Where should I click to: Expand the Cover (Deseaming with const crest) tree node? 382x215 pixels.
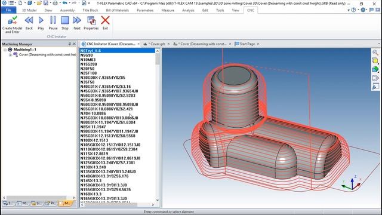[x=10, y=55]
